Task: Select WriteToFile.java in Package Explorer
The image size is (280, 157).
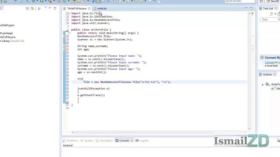Action: click(8, 37)
